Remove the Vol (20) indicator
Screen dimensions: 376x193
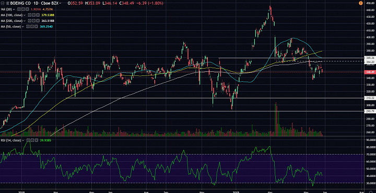click(27, 9)
